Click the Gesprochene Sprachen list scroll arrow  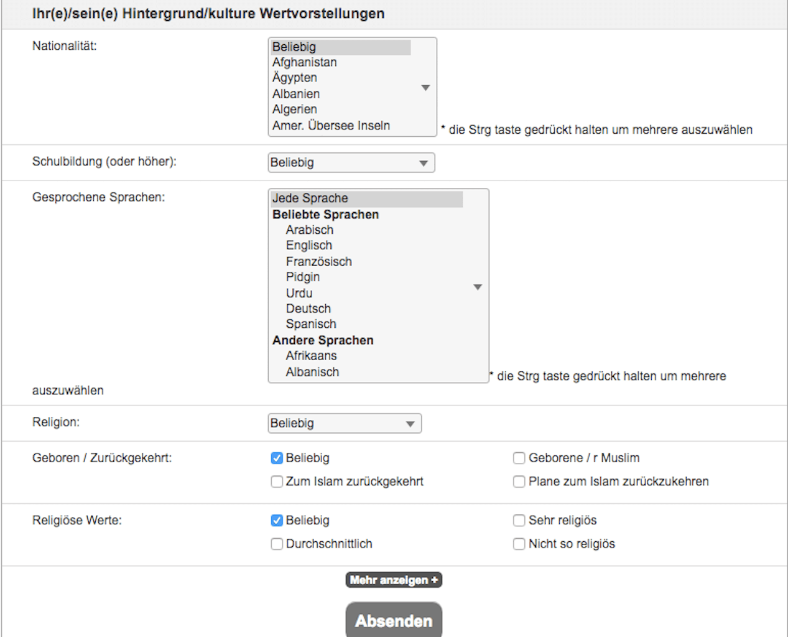pyautogui.click(x=478, y=287)
